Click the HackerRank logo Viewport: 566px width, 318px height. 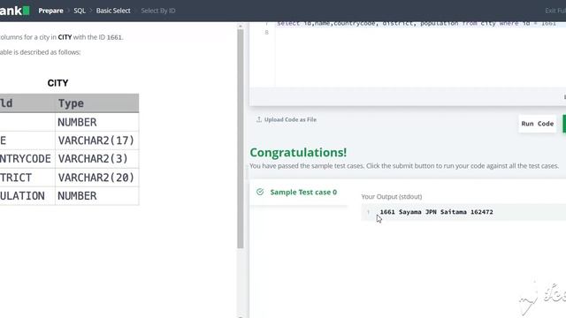pyautogui.click(x=14, y=11)
